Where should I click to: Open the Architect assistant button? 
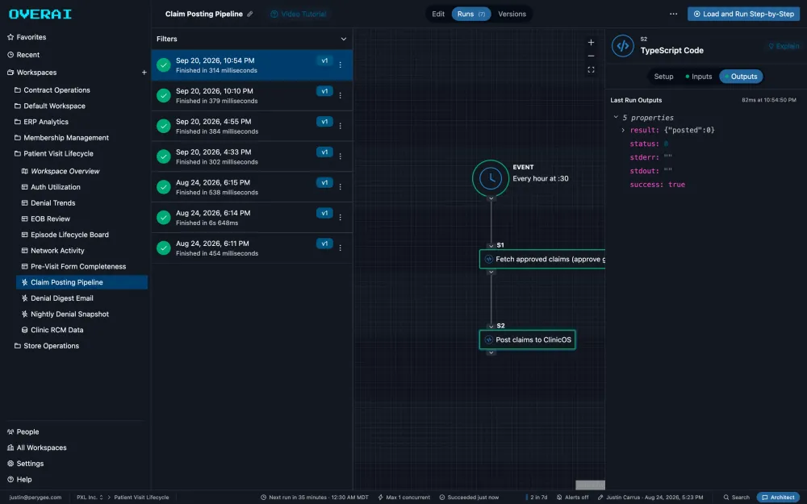point(778,498)
